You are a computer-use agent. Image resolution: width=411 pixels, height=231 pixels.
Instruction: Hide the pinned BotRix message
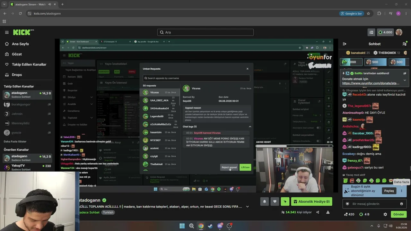[x=405, y=73]
